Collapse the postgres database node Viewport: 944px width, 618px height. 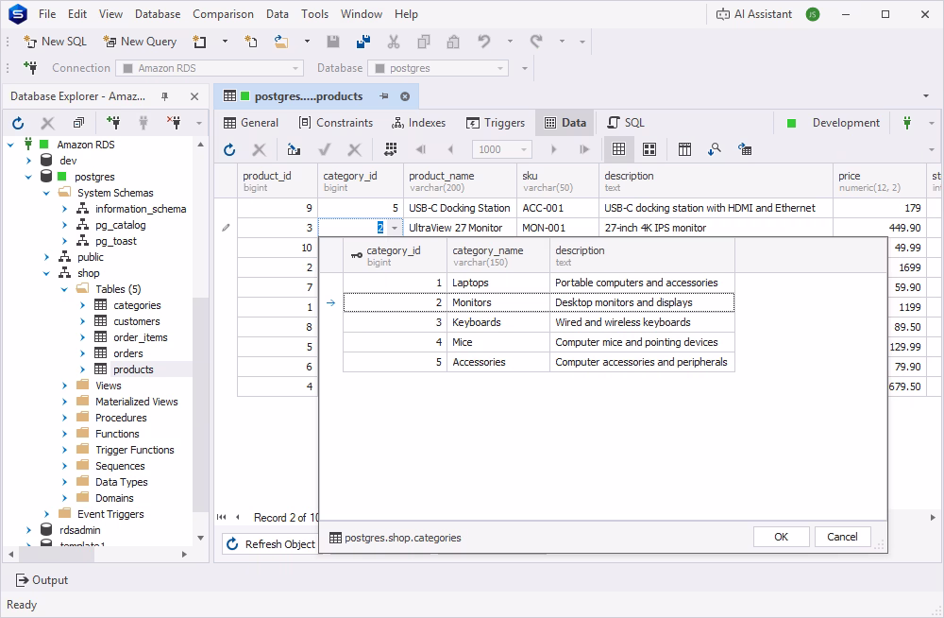pos(29,177)
